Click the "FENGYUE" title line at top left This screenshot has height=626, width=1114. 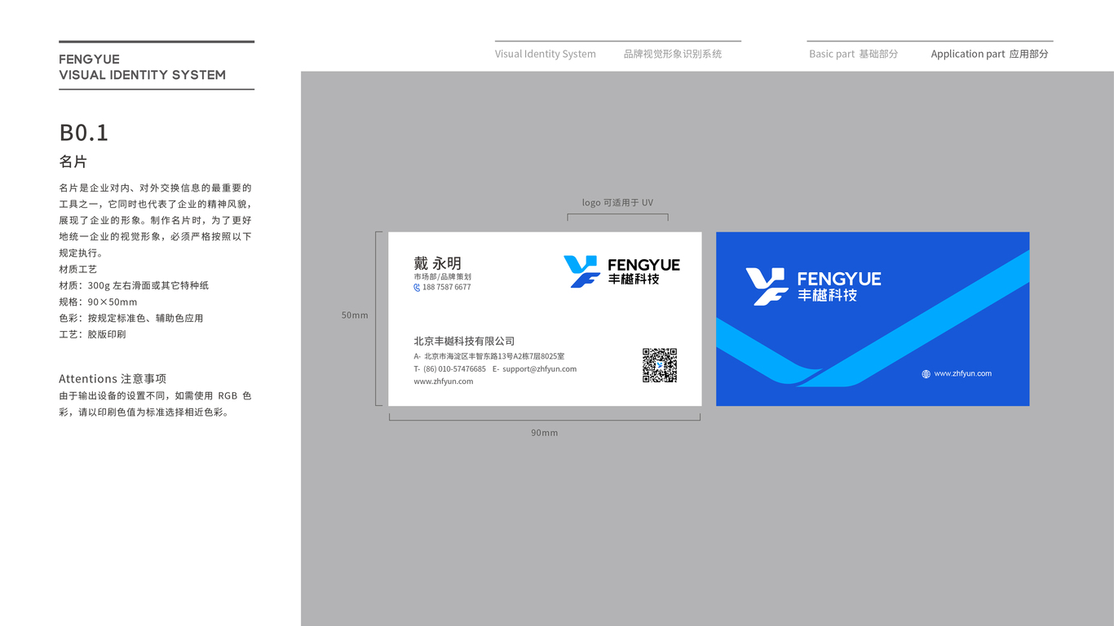tap(90, 60)
